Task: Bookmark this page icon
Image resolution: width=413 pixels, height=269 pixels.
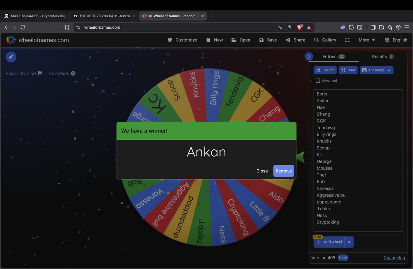Action: pos(67,27)
